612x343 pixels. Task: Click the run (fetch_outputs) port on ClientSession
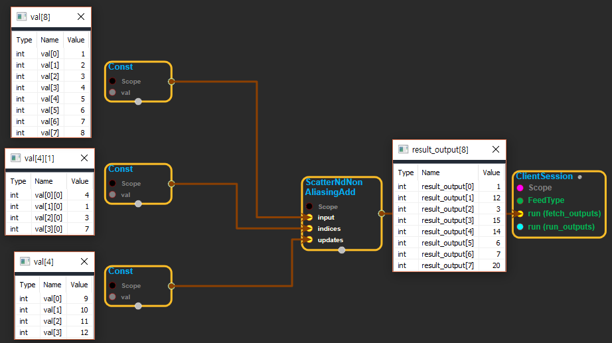coord(520,214)
